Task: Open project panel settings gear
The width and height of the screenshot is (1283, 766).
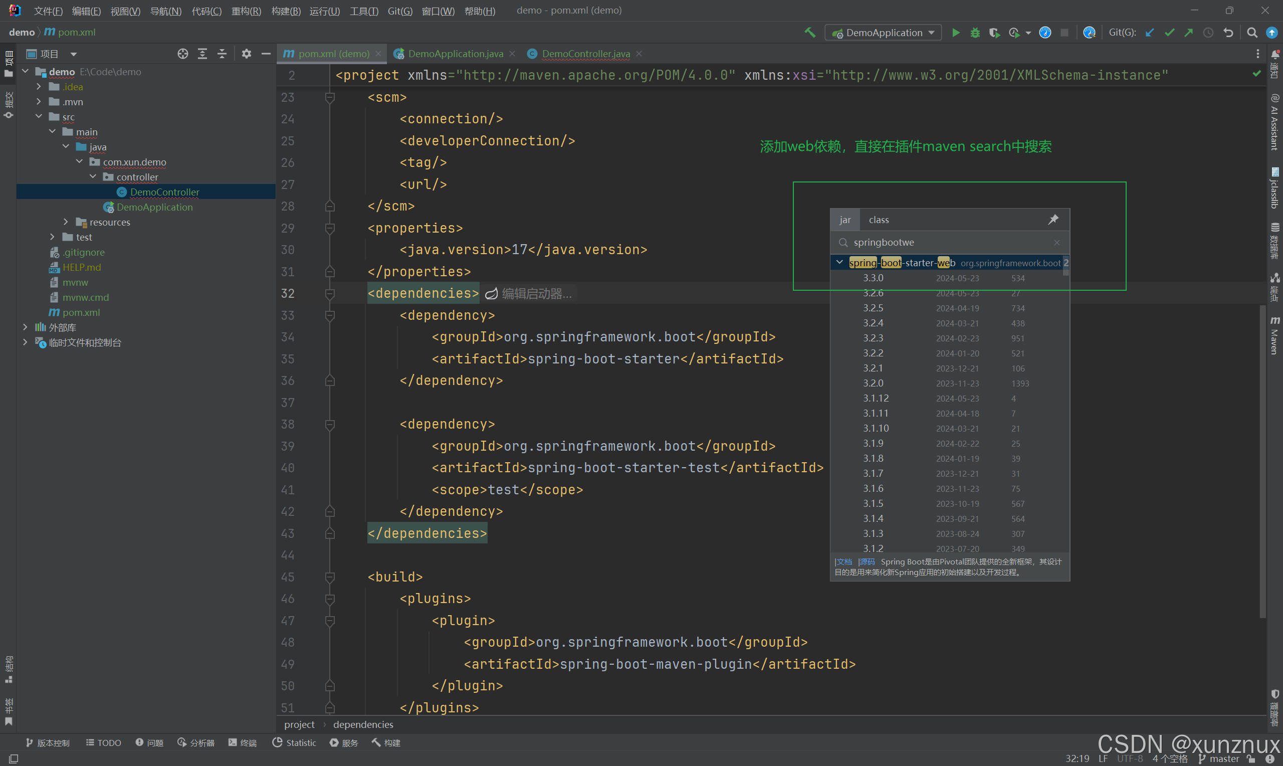Action: [x=247, y=54]
